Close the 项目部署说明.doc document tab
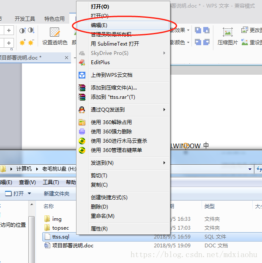262x263 pixels. 66,58
